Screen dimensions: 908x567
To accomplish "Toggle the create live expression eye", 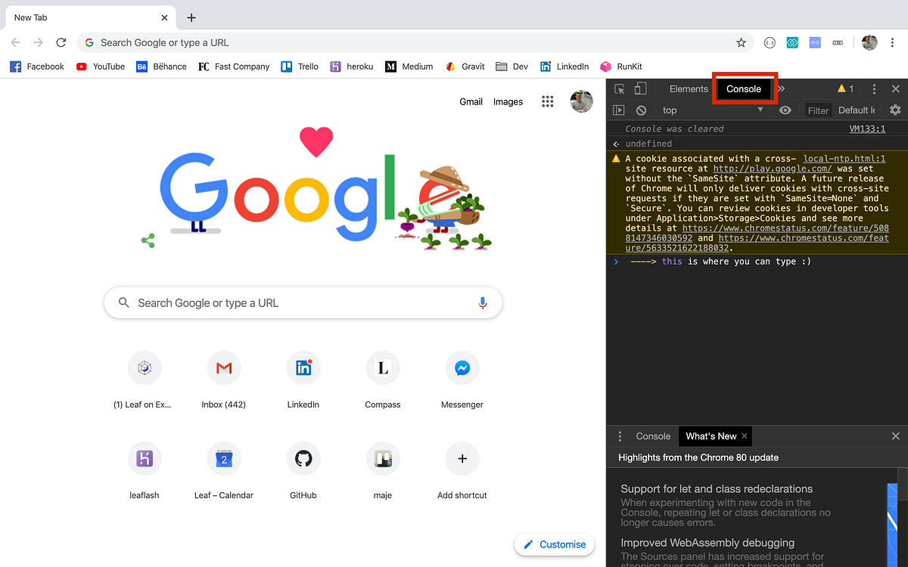I will (785, 110).
